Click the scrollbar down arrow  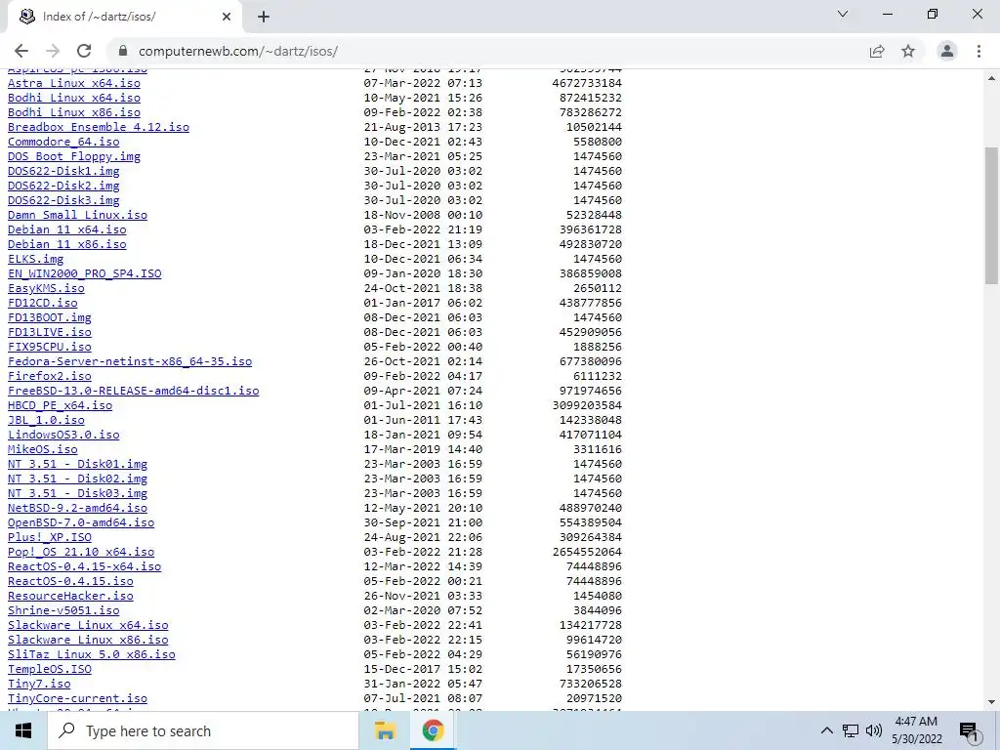(992, 702)
